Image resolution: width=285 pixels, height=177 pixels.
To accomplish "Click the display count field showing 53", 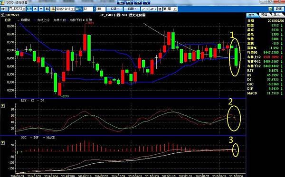I will (x=88, y=9).
